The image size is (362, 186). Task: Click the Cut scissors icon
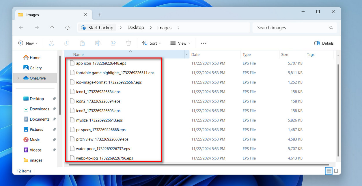pos(51,43)
